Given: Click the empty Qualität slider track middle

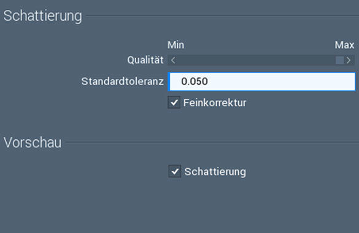Looking at the screenshot, I should click(256, 60).
